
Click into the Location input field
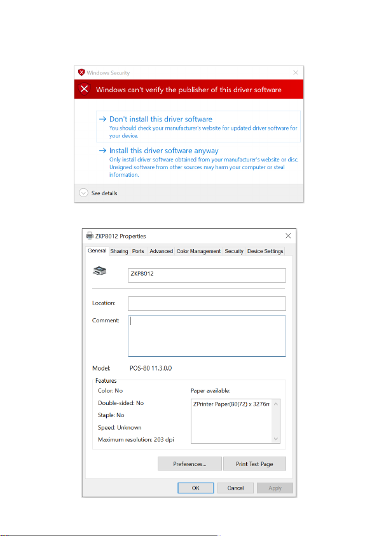[x=207, y=303]
